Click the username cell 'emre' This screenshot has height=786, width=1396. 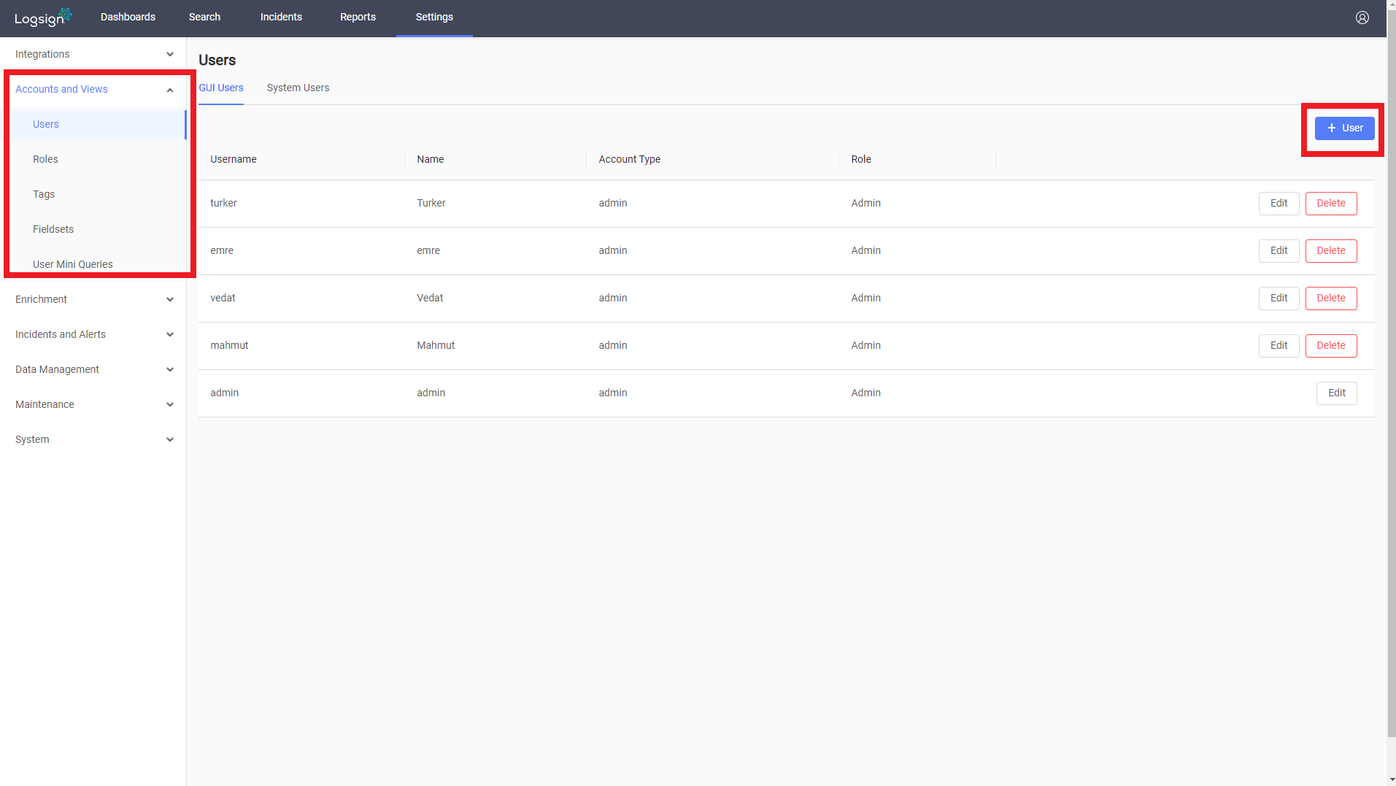222,250
